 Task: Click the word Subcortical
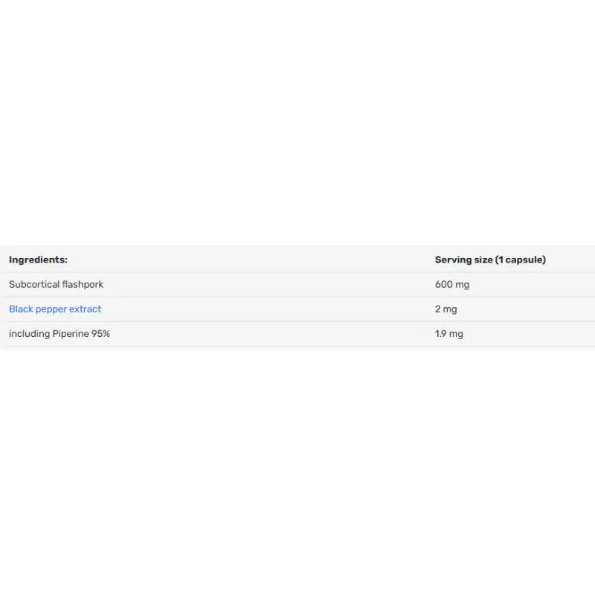[34, 284]
